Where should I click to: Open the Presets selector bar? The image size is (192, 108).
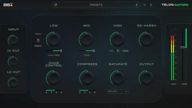(96, 5)
